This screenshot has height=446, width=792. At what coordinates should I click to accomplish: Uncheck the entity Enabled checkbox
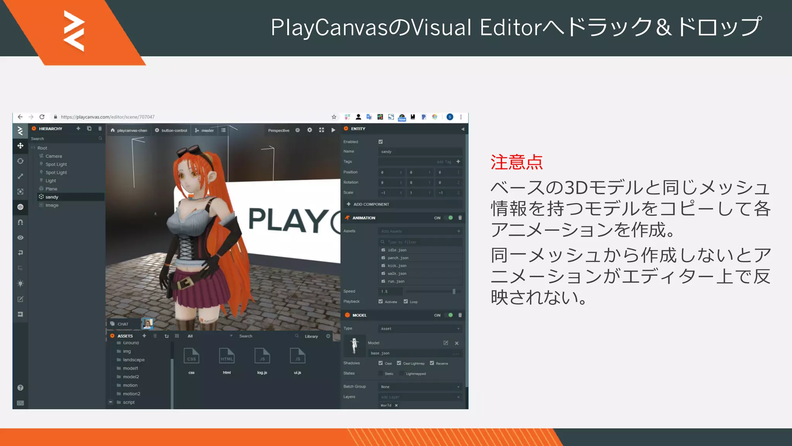(x=381, y=142)
